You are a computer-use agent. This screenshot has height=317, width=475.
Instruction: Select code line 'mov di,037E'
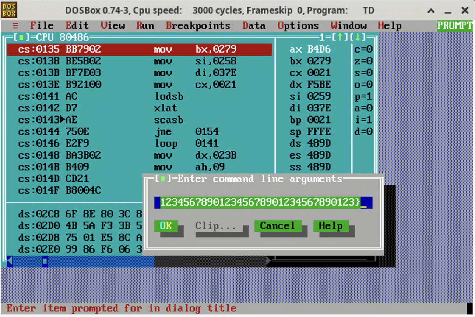(x=140, y=73)
